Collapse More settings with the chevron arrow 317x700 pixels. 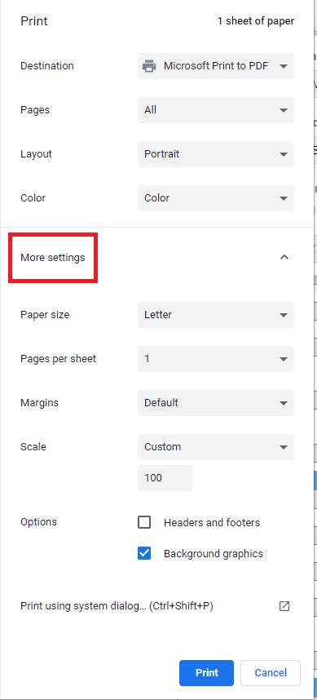[284, 257]
